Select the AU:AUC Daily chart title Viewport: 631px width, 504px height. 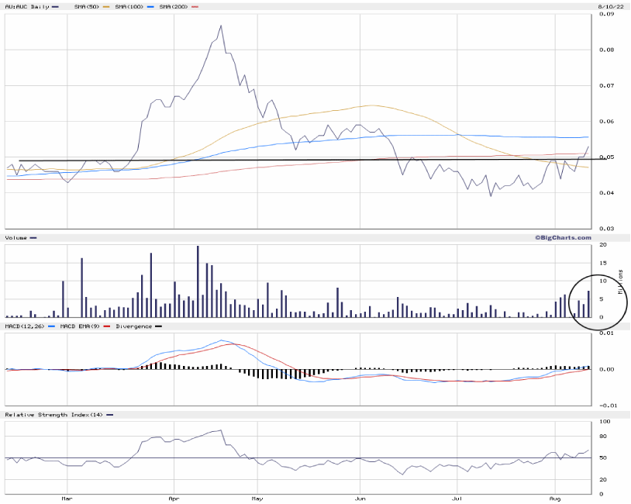(26, 7)
